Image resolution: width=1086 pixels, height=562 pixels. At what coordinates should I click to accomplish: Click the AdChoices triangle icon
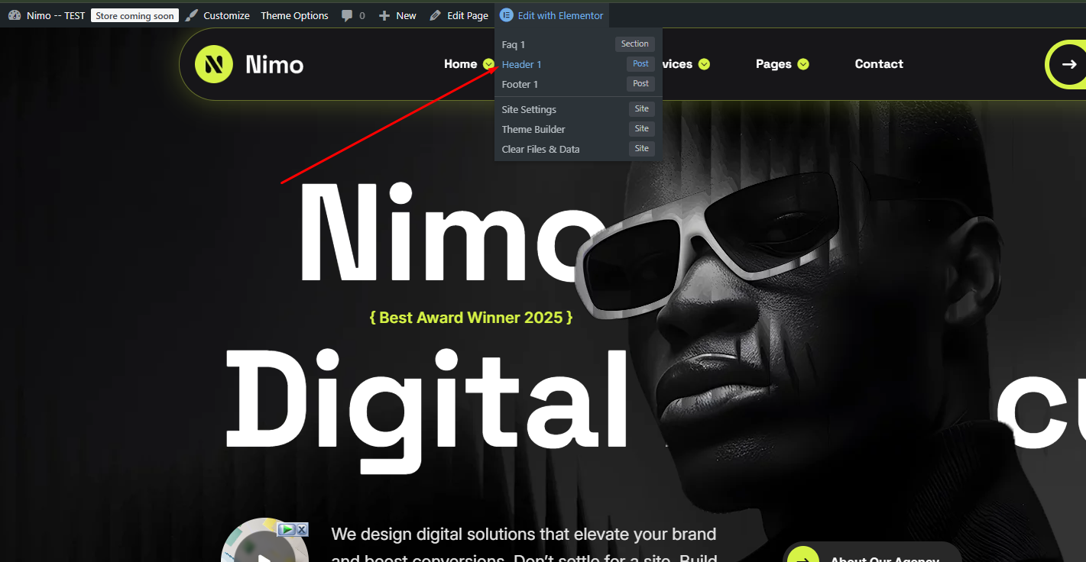point(287,529)
